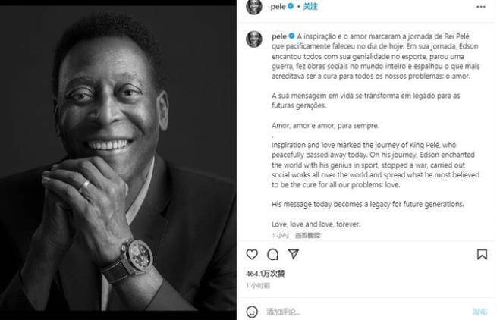Open the three-dot more options menu
Screen dimensions: 503x320
point(483,8)
